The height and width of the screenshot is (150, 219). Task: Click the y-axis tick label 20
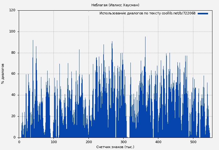click(x=13, y=116)
